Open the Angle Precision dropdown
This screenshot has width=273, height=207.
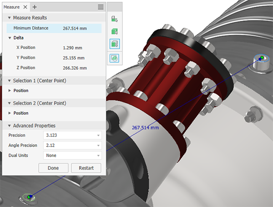click(x=72, y=145)
